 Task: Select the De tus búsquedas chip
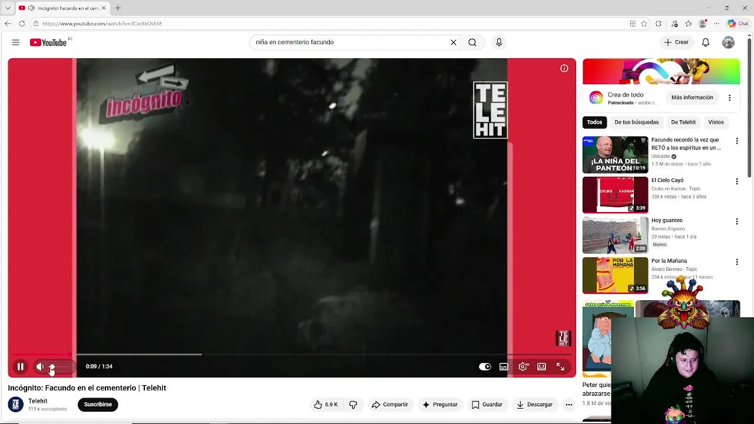(x=637, y=122)
